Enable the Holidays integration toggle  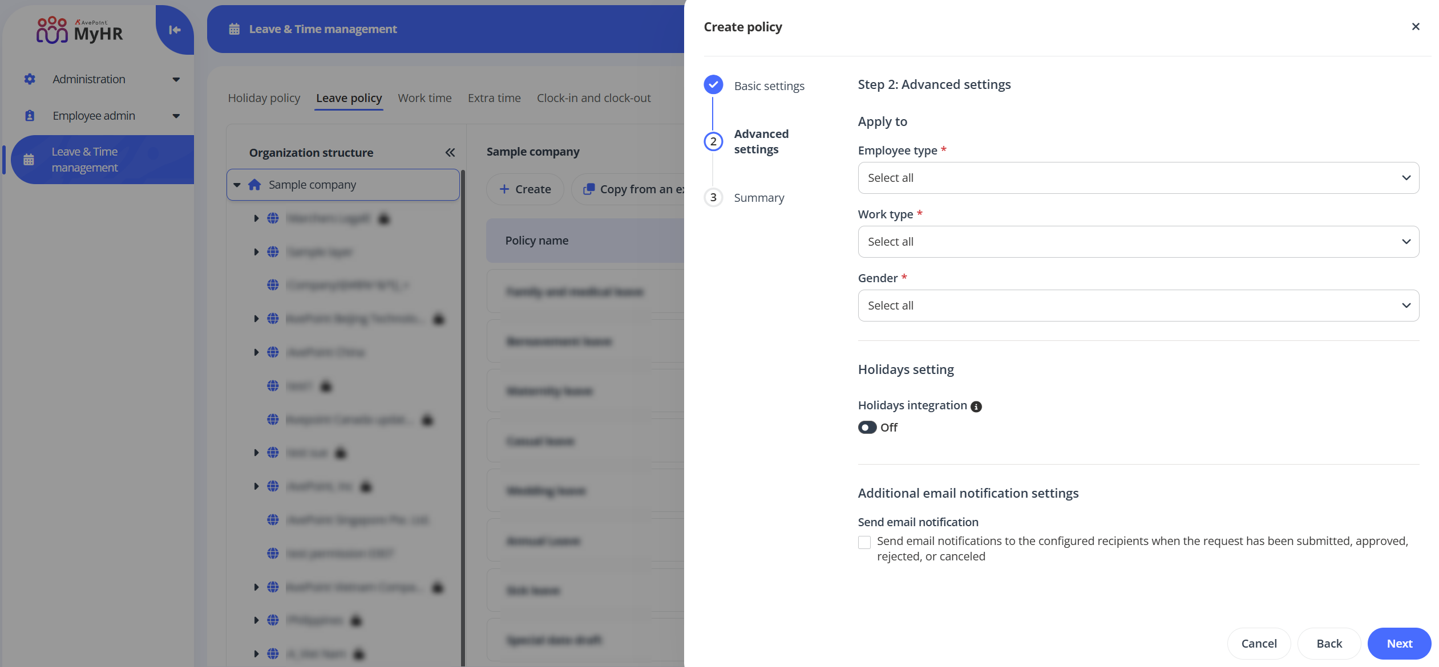point(867,427)
